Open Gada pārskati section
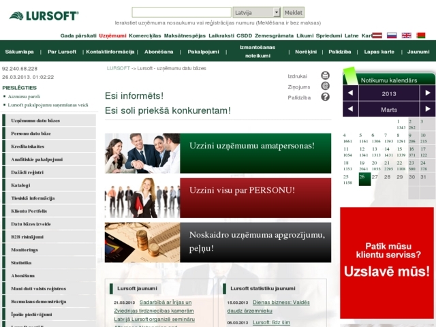Image resolution: width=436 pixels, height=327 pixels. click(x=78, y=35)
